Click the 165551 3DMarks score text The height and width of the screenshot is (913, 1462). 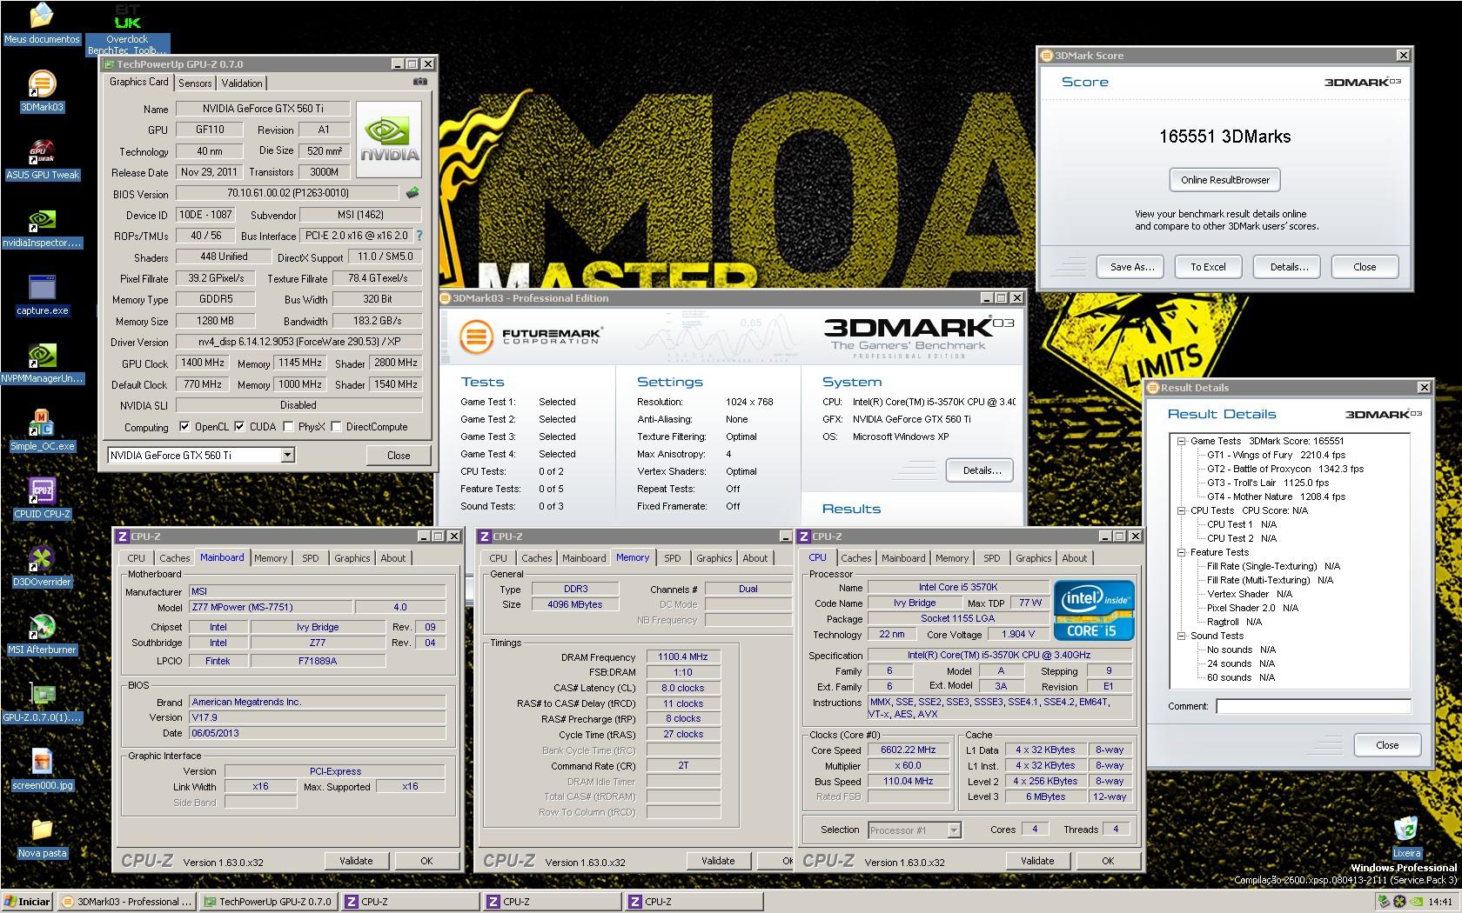click(x=1224, y=137)
